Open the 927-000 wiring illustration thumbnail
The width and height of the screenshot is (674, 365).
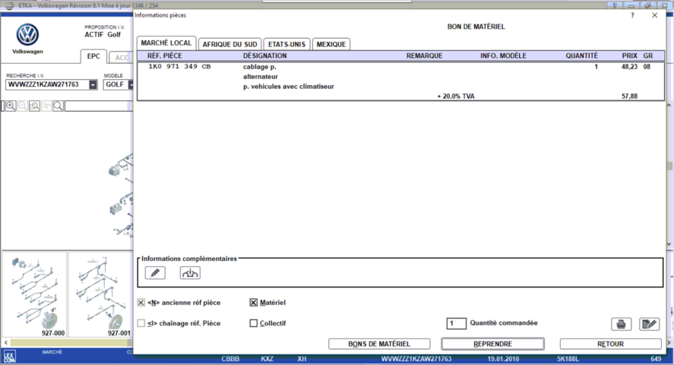pyautogui.click(x=35, y=295)
